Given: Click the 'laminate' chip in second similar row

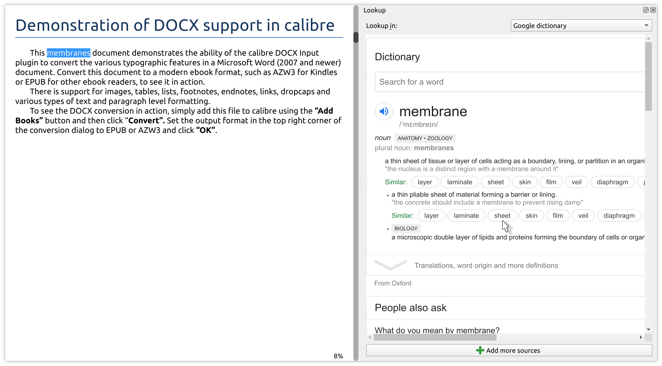Looking at the screenshot, I should click(466, 216).
